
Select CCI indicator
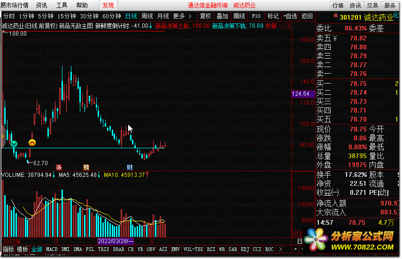[257, 249]
